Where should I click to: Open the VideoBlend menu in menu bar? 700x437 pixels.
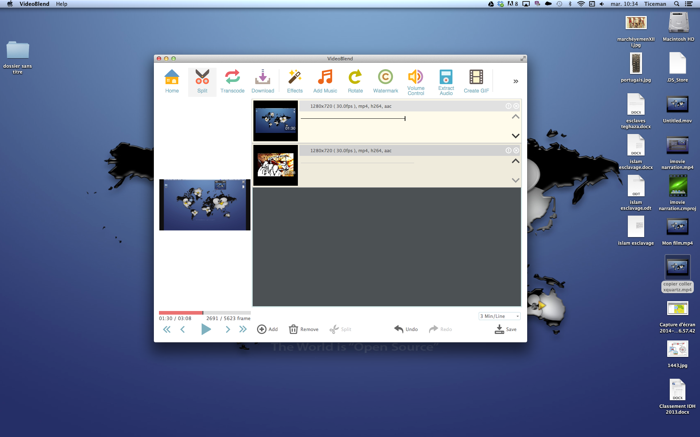point(34,4)
